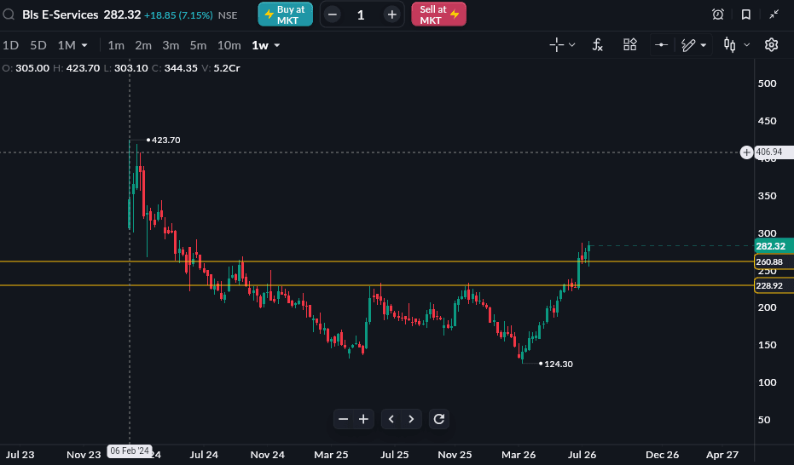Switch to 5D range

click(38, 45)
